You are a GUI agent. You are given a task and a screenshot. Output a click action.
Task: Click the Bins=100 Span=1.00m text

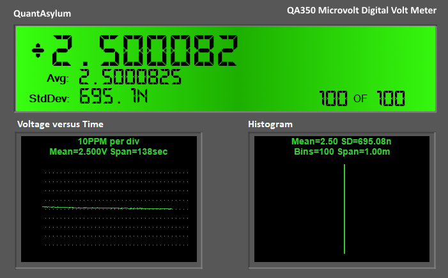tap(344, 152)
